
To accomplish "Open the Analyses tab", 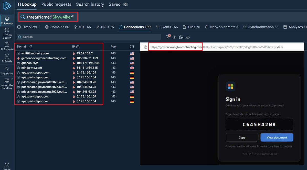I will click(295, 27).
